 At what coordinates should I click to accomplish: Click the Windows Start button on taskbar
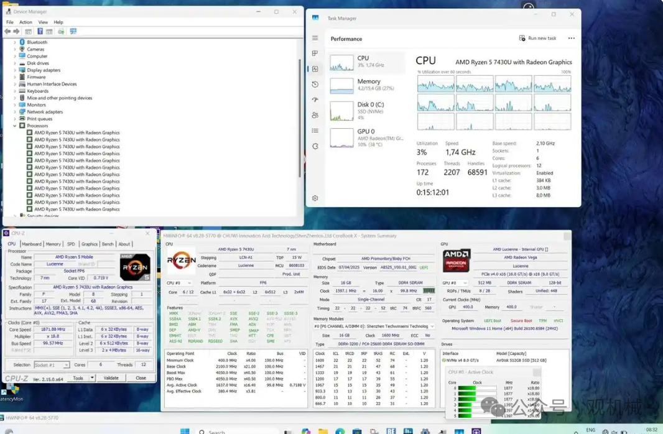pyautogui.click(x=185, y=430)
